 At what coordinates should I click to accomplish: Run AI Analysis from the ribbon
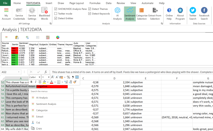pos(117,14)
